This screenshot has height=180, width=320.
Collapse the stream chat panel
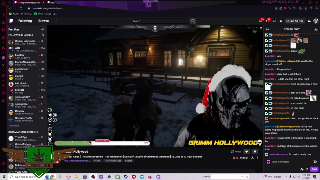(267, 29)
